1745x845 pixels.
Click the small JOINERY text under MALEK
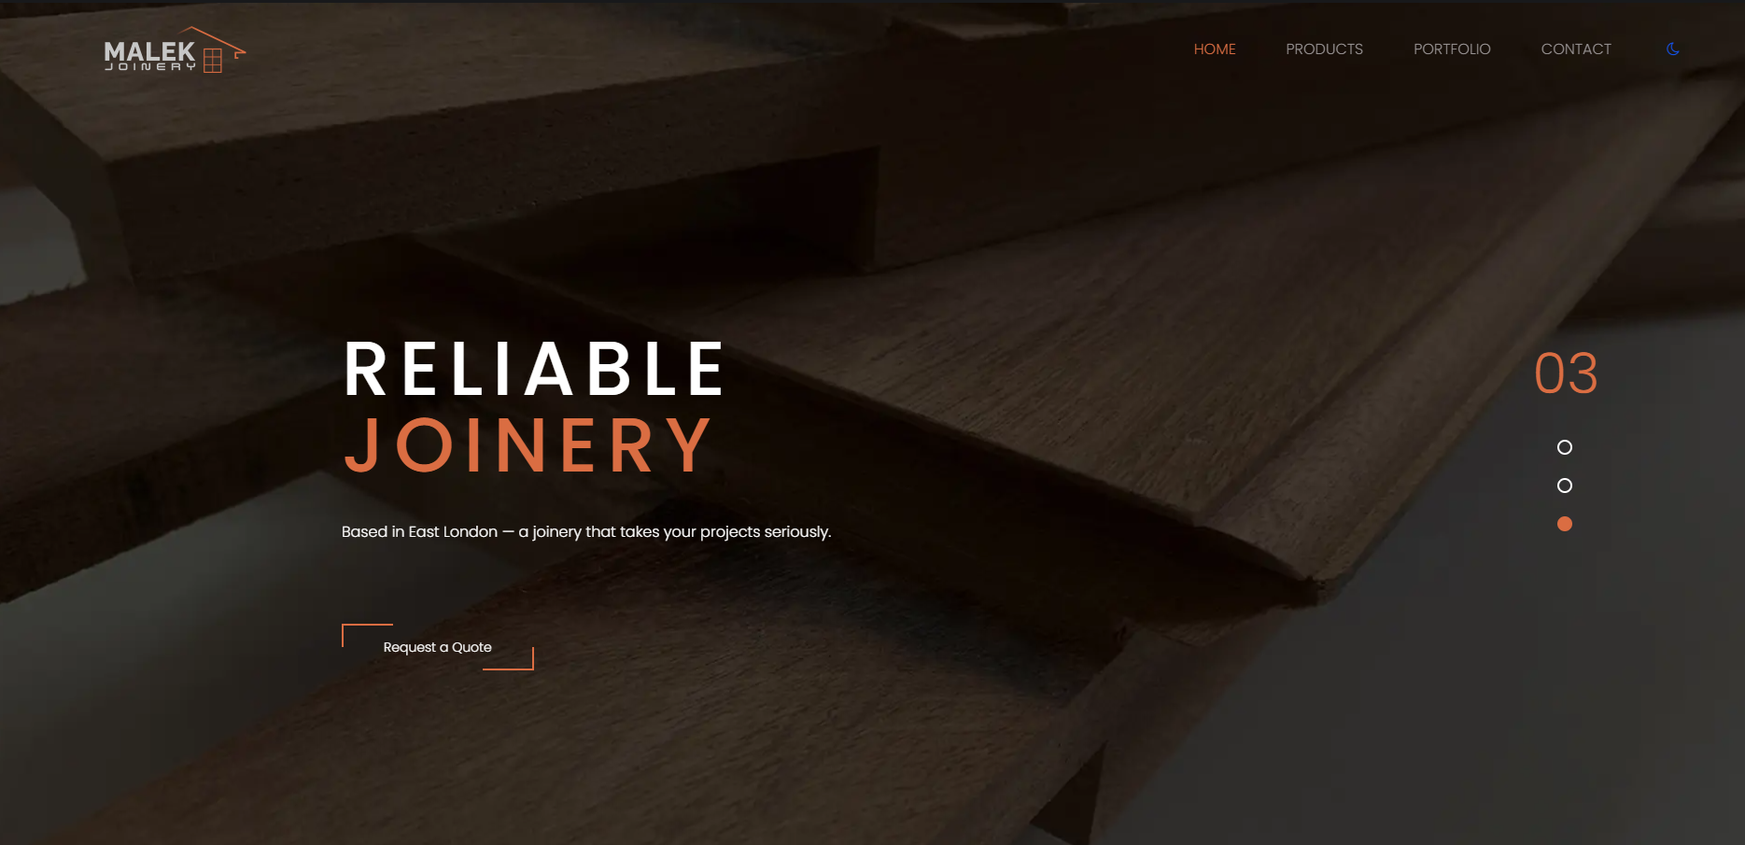tap(150, 67)
